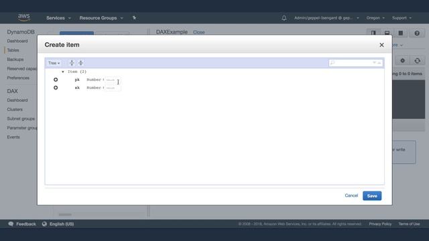Image resolution: width=429 pixels, height=241 pixels.
Task: Click the pk value input field
Action: coord(113,80)
